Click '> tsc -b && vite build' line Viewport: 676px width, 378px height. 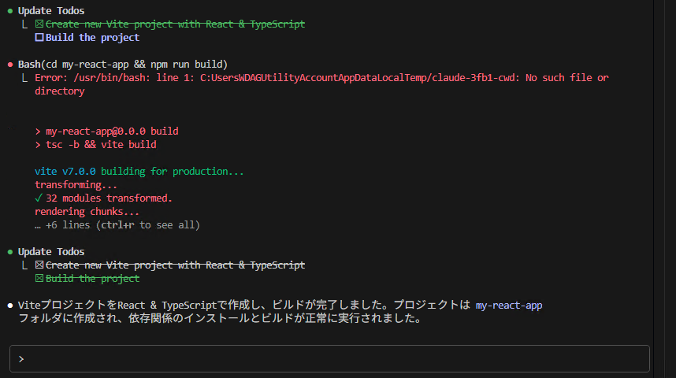pyautogui.click(x=95, y=145)
